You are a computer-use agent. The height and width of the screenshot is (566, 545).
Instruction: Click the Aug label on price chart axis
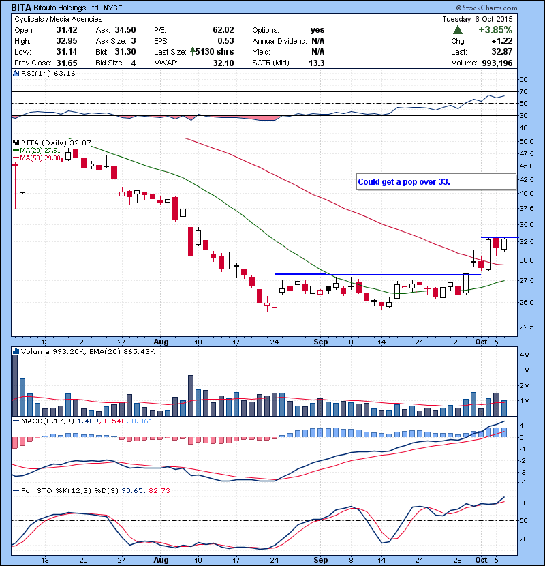[x=161, y=342]
